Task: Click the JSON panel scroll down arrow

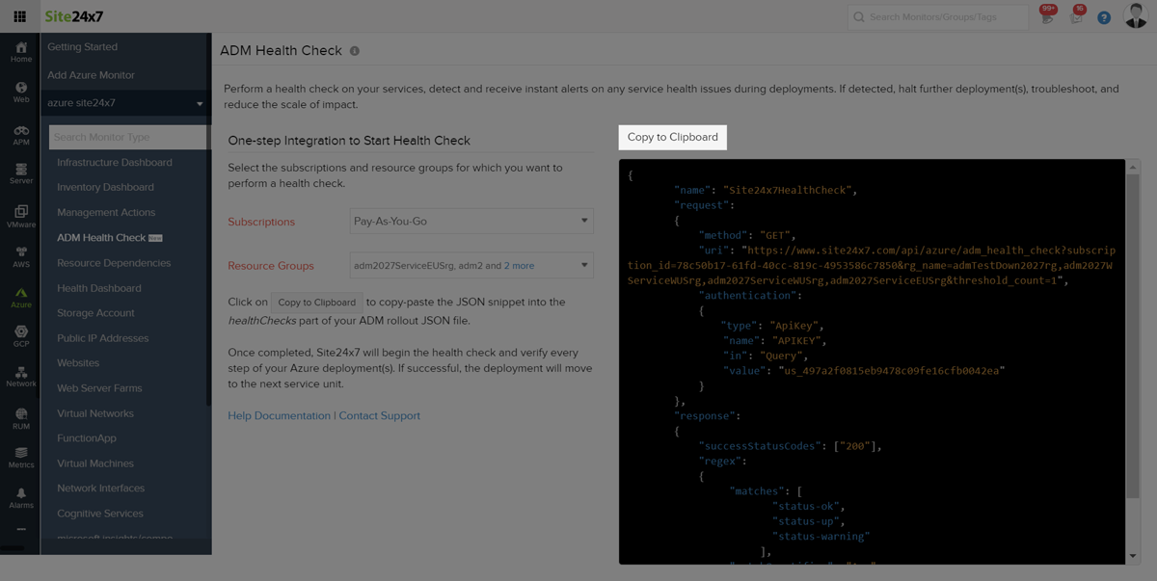Action: pos(1133,556)
